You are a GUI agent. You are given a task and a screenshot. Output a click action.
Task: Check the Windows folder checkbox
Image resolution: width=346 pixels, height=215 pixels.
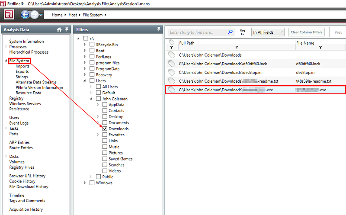coord(92,183)
